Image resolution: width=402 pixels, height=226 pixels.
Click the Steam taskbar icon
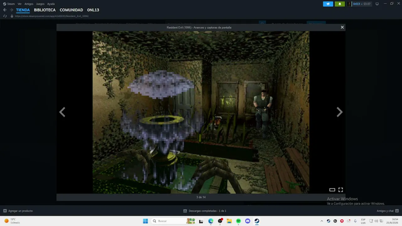(x=257, y=221)
